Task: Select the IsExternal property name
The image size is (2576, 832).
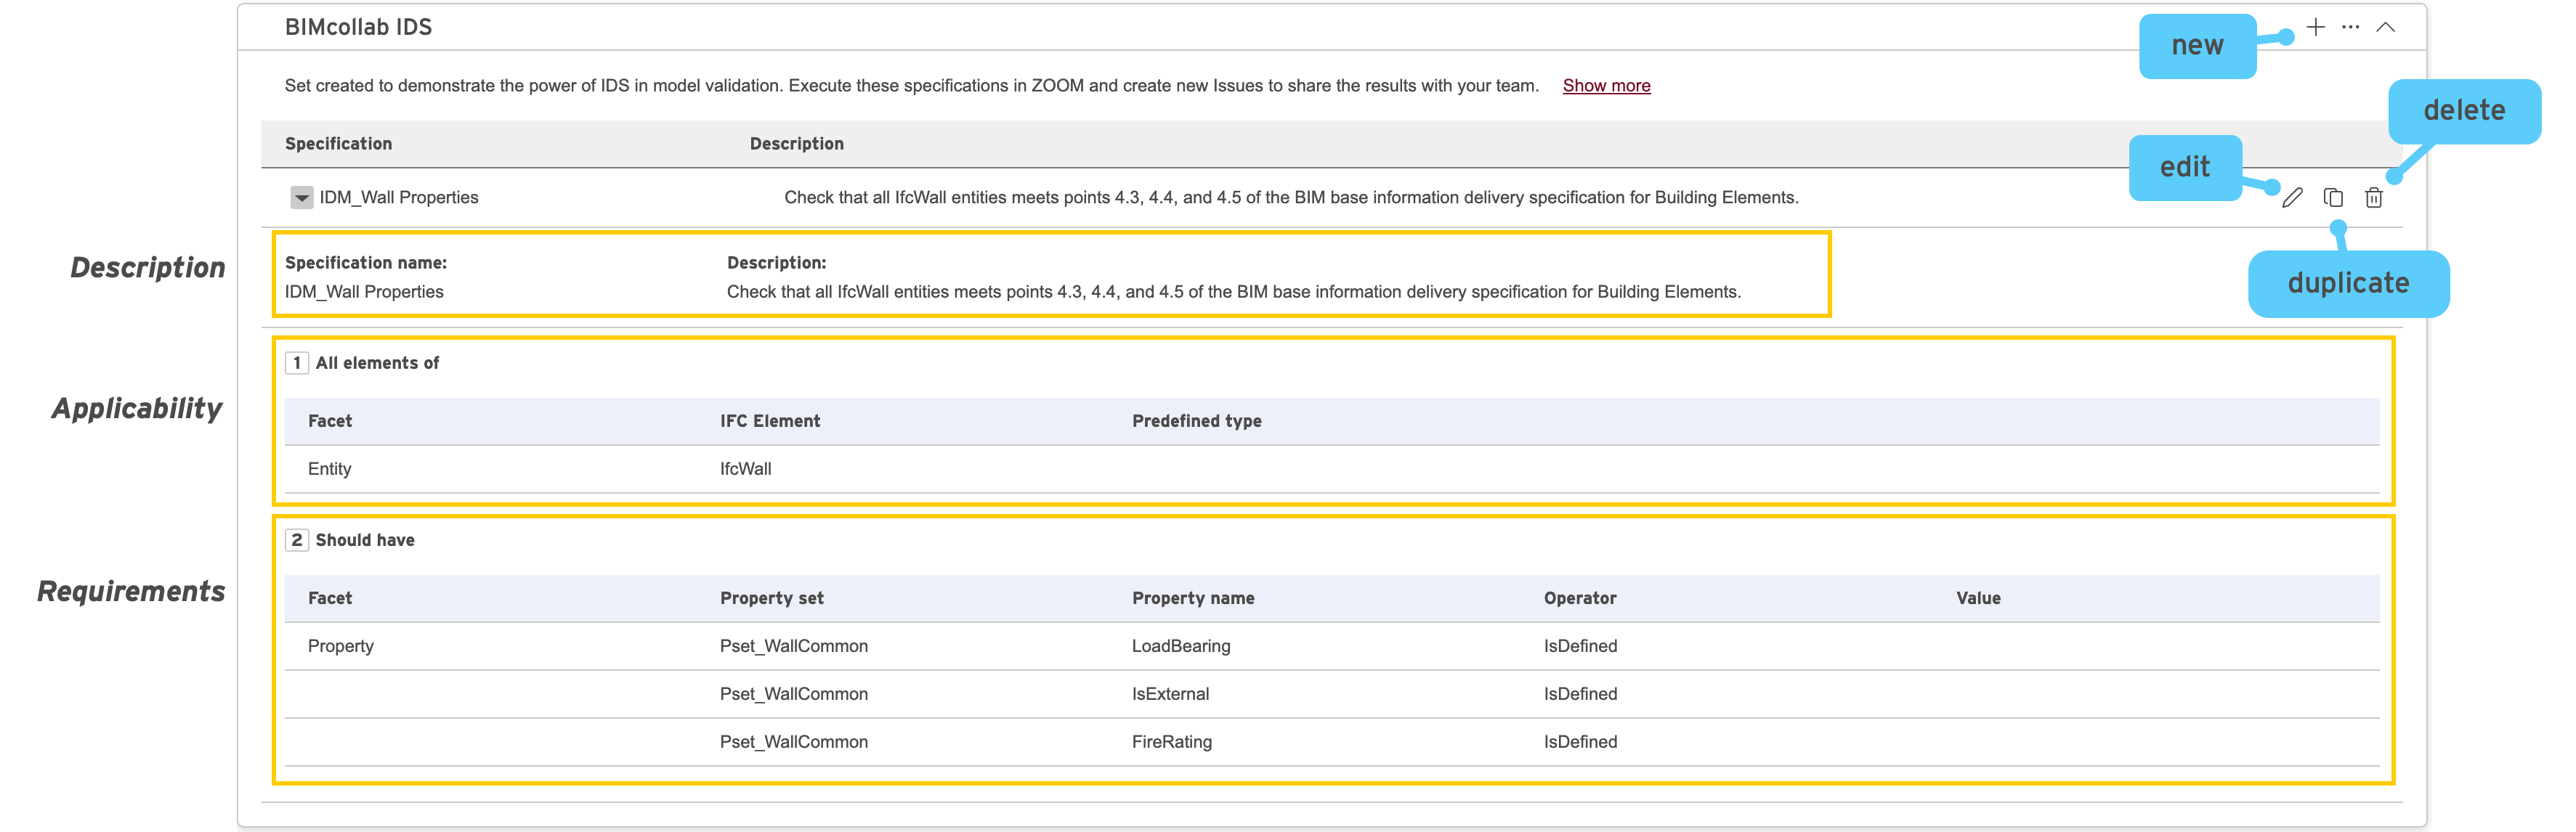Action: (x=1170, y=694)
